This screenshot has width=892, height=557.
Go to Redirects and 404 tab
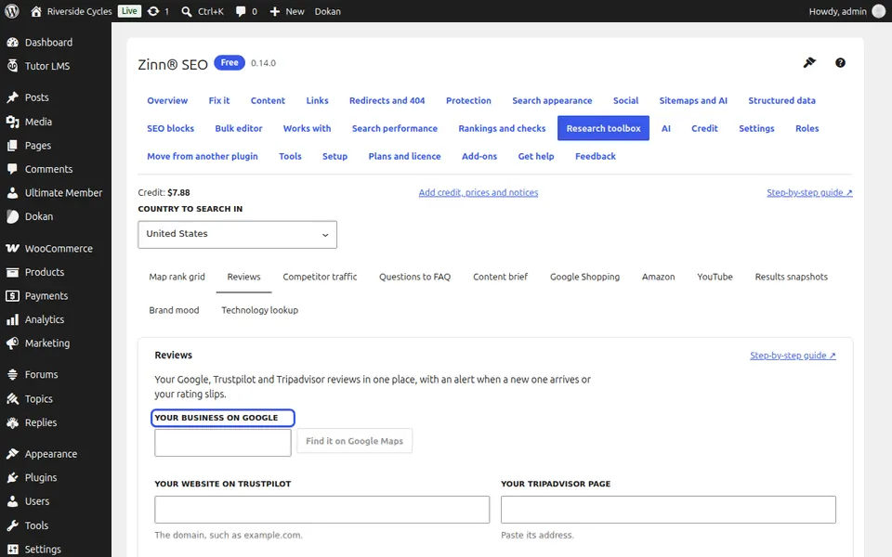pos(387,100)
